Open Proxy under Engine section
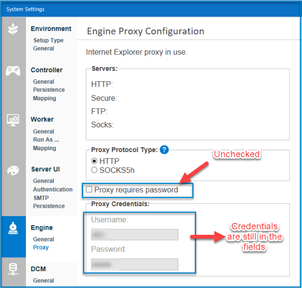The height and width of the screenshot is (288, 302). tap(41, 247)
